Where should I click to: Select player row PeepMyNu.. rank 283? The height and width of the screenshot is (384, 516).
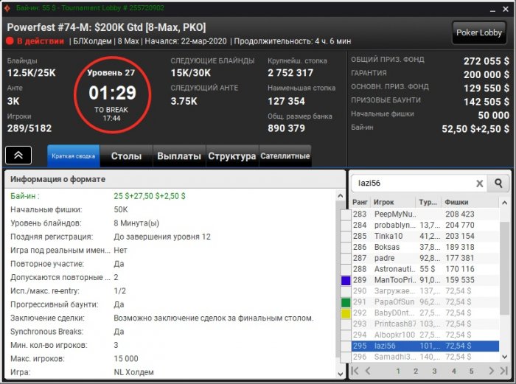425,214
